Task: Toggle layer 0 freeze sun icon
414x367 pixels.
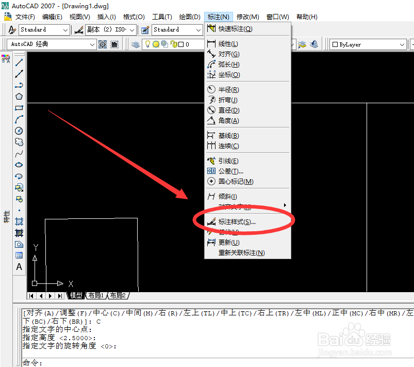Action: (x=156, y=44)
